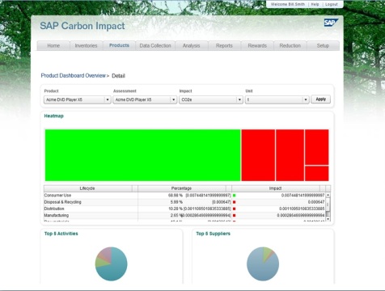Select smallest lower-right red heatmap block
385x291 pixels.
click(317, 174)
